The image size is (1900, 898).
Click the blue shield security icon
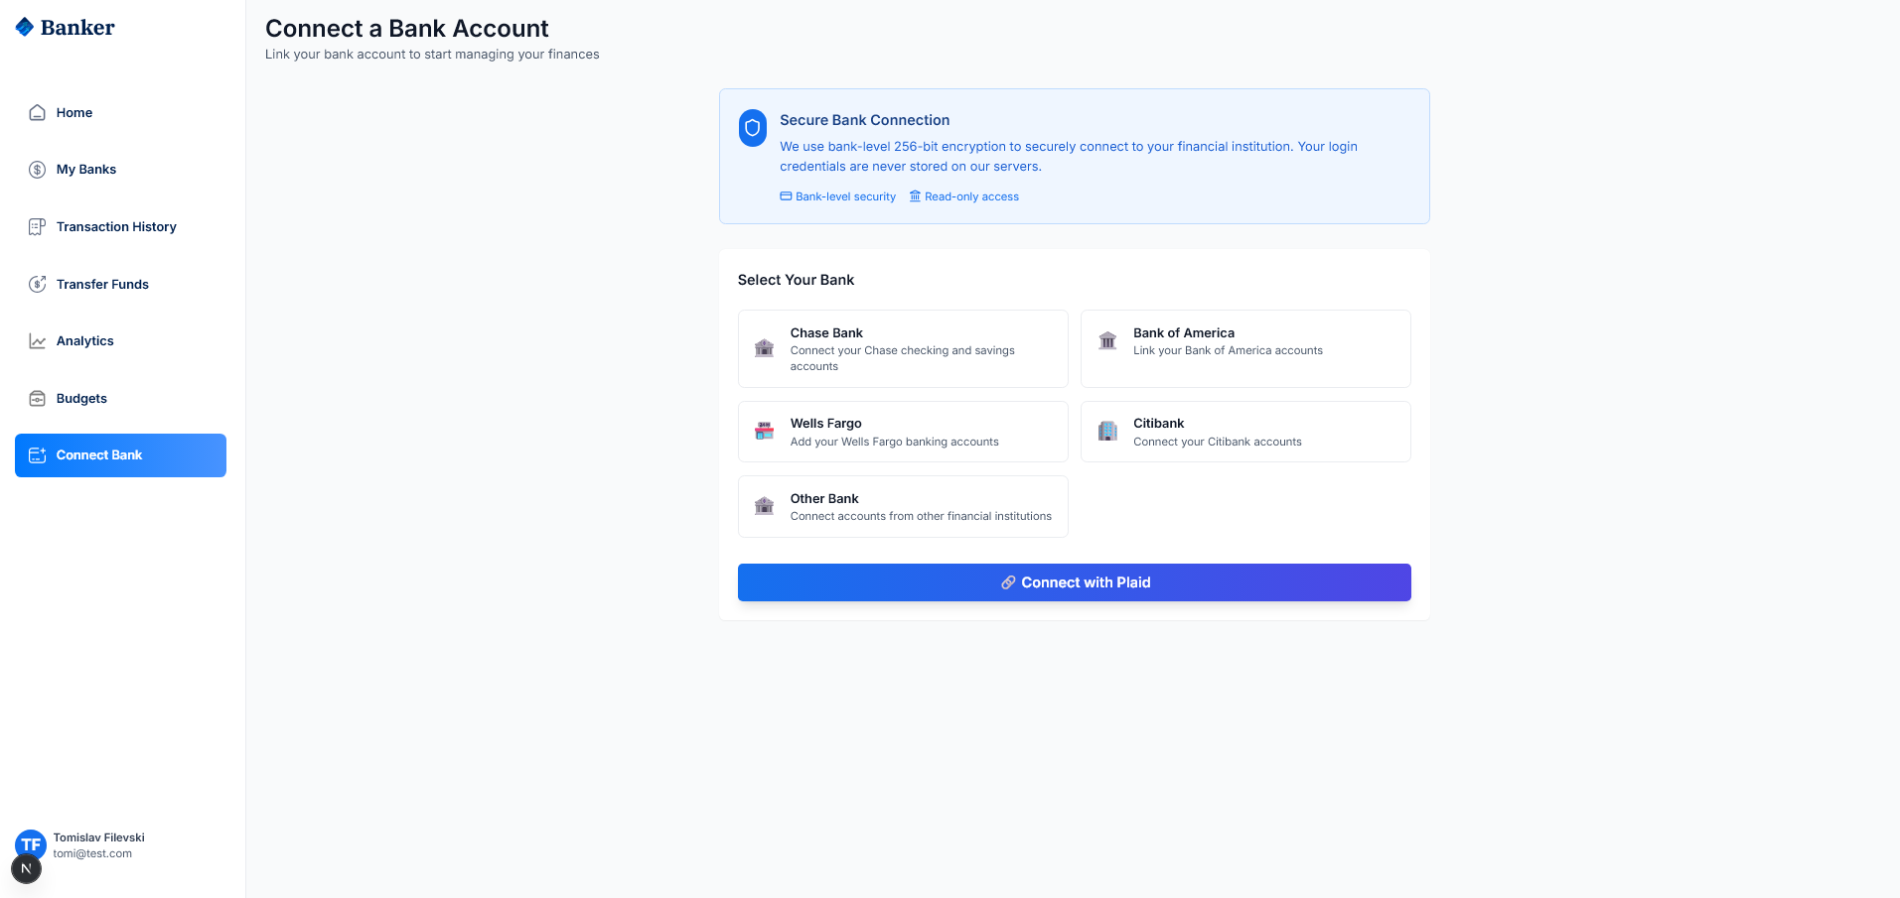click(752, 127)
